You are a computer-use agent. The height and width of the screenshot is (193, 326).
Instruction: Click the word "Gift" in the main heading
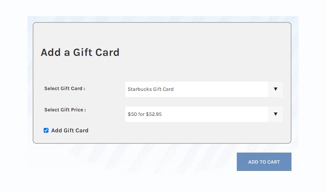pos(83,52)
